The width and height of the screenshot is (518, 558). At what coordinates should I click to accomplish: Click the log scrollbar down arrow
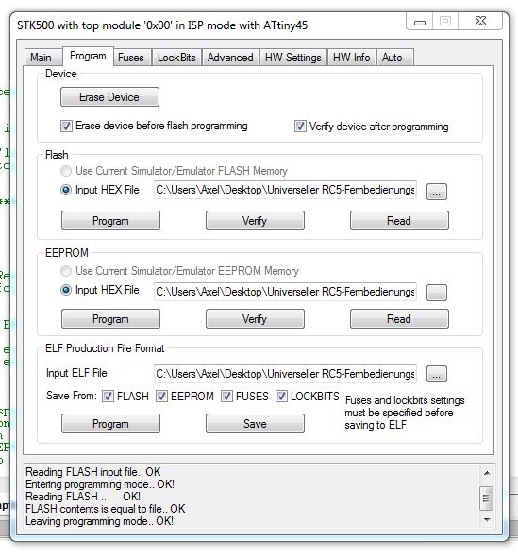coord(487,520)
